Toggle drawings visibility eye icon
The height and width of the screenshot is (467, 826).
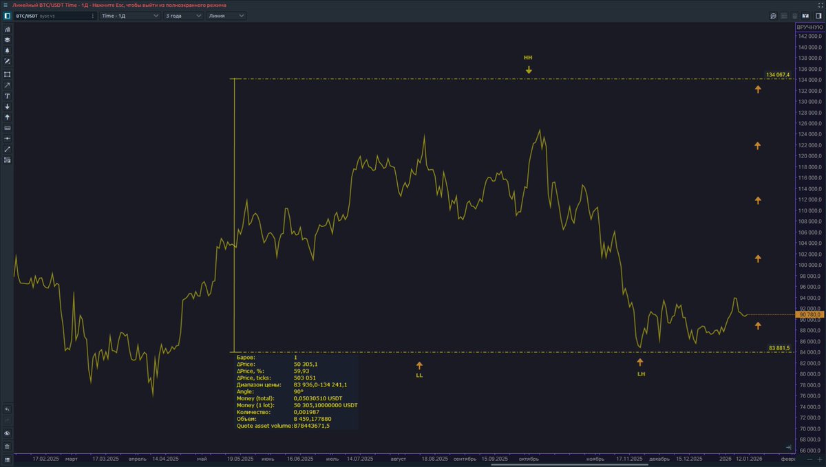pos(7,433)
